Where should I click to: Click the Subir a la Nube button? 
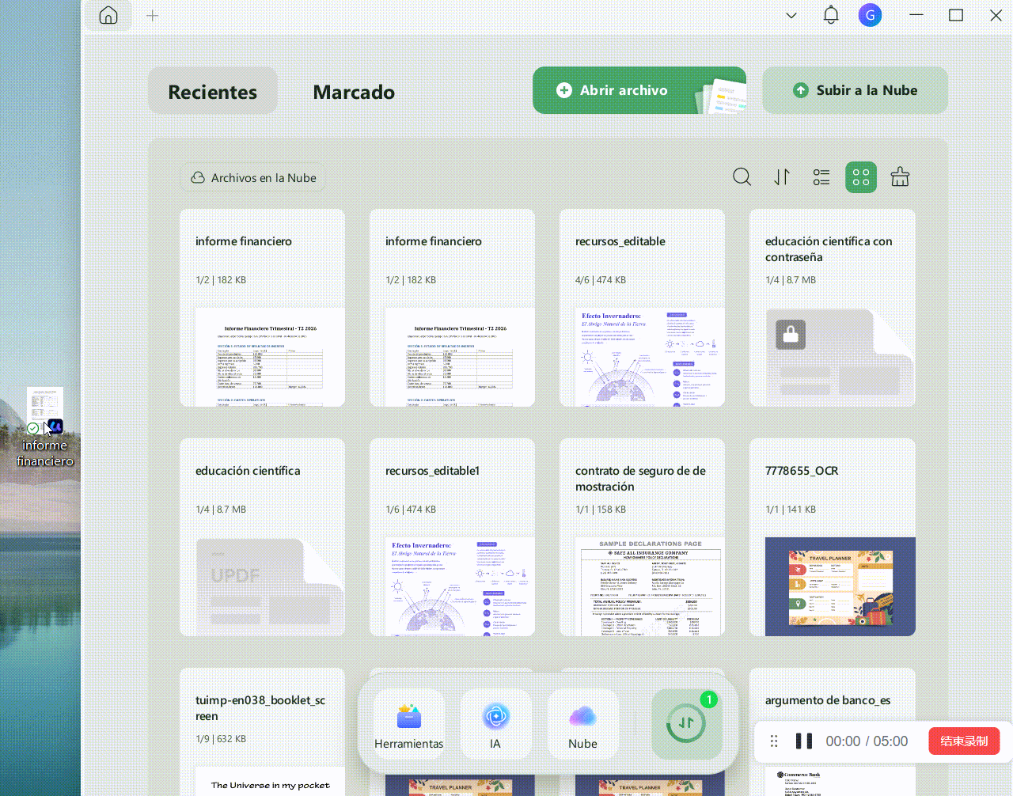click(855, 90)
